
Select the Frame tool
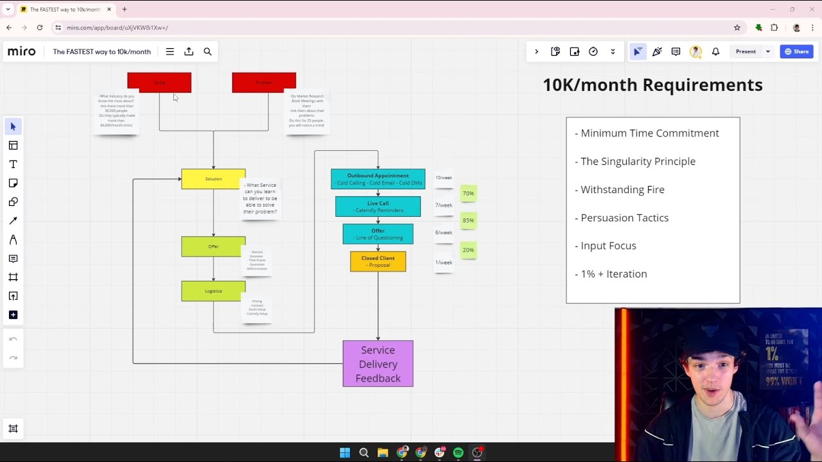coord(13,277)
